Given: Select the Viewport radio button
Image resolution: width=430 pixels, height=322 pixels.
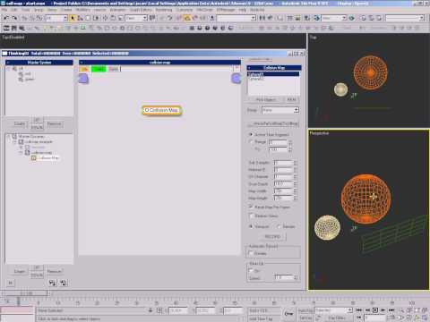Looking at the screenshot, I should click(251, 226).
